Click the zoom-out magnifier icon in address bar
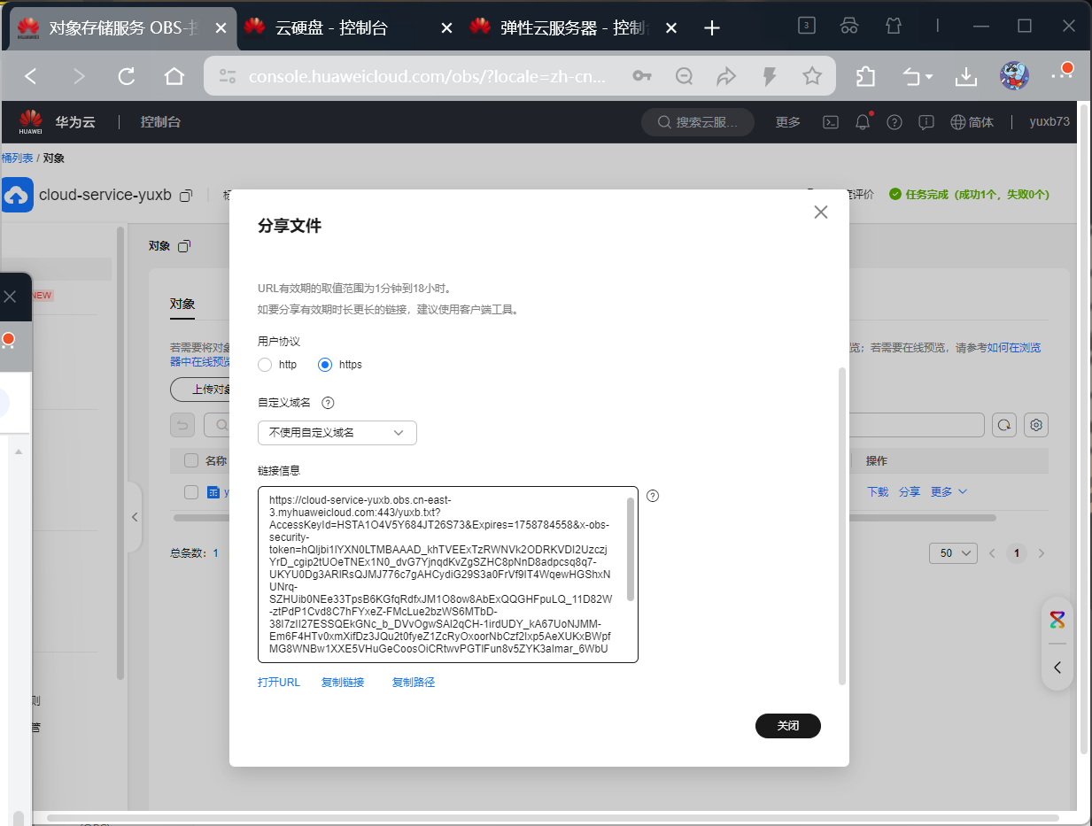 point(684,76)
